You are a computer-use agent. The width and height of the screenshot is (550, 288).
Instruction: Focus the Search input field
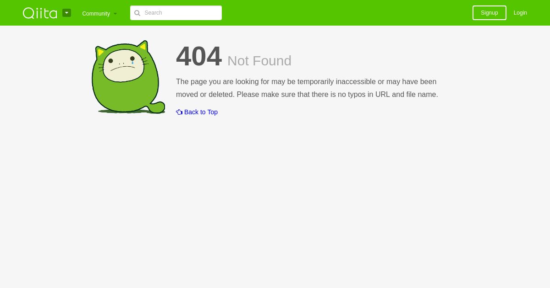176,13
